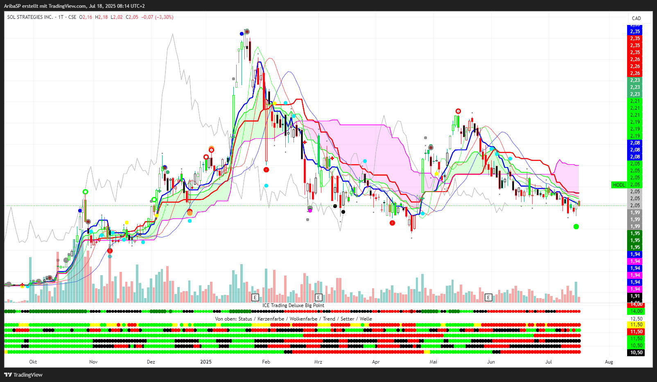
Task: Click the 'Von oben: Status' indicator legend
Action: click(293, 319)
